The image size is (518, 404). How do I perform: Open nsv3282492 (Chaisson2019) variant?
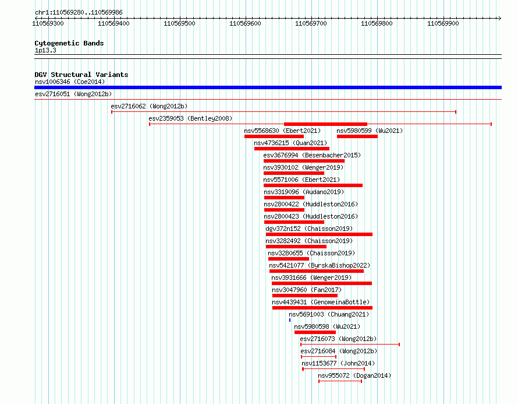(309, 241)
